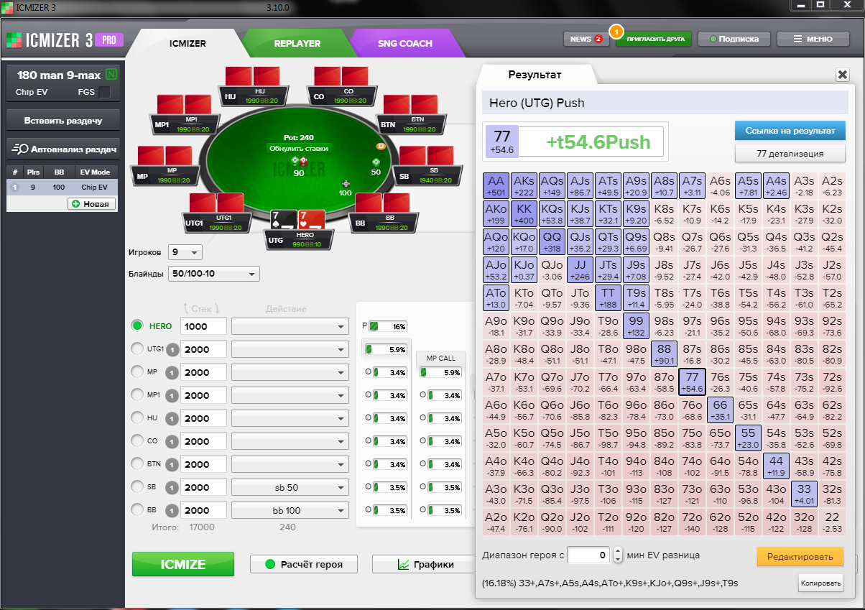Image resolution: width=865 pixels, height=610 pixels.
Task: Select the HIJ radio button
Action: [137, 417]
